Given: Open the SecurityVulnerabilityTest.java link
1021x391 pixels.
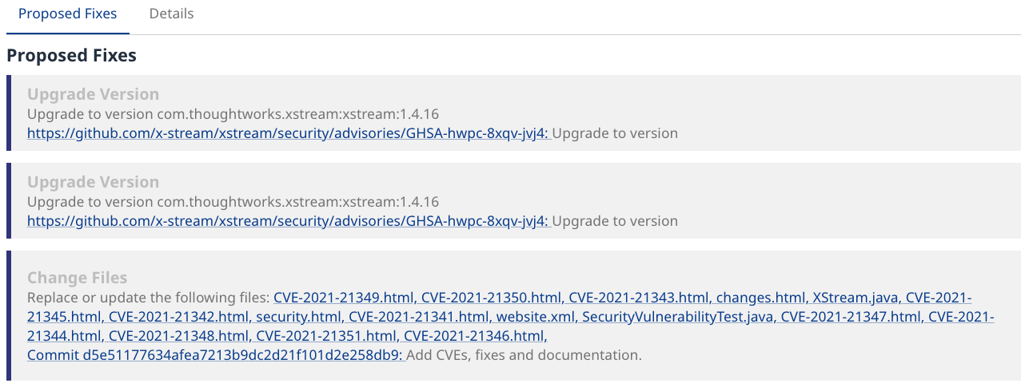Looking at the screenshot, I should (677, 317).
